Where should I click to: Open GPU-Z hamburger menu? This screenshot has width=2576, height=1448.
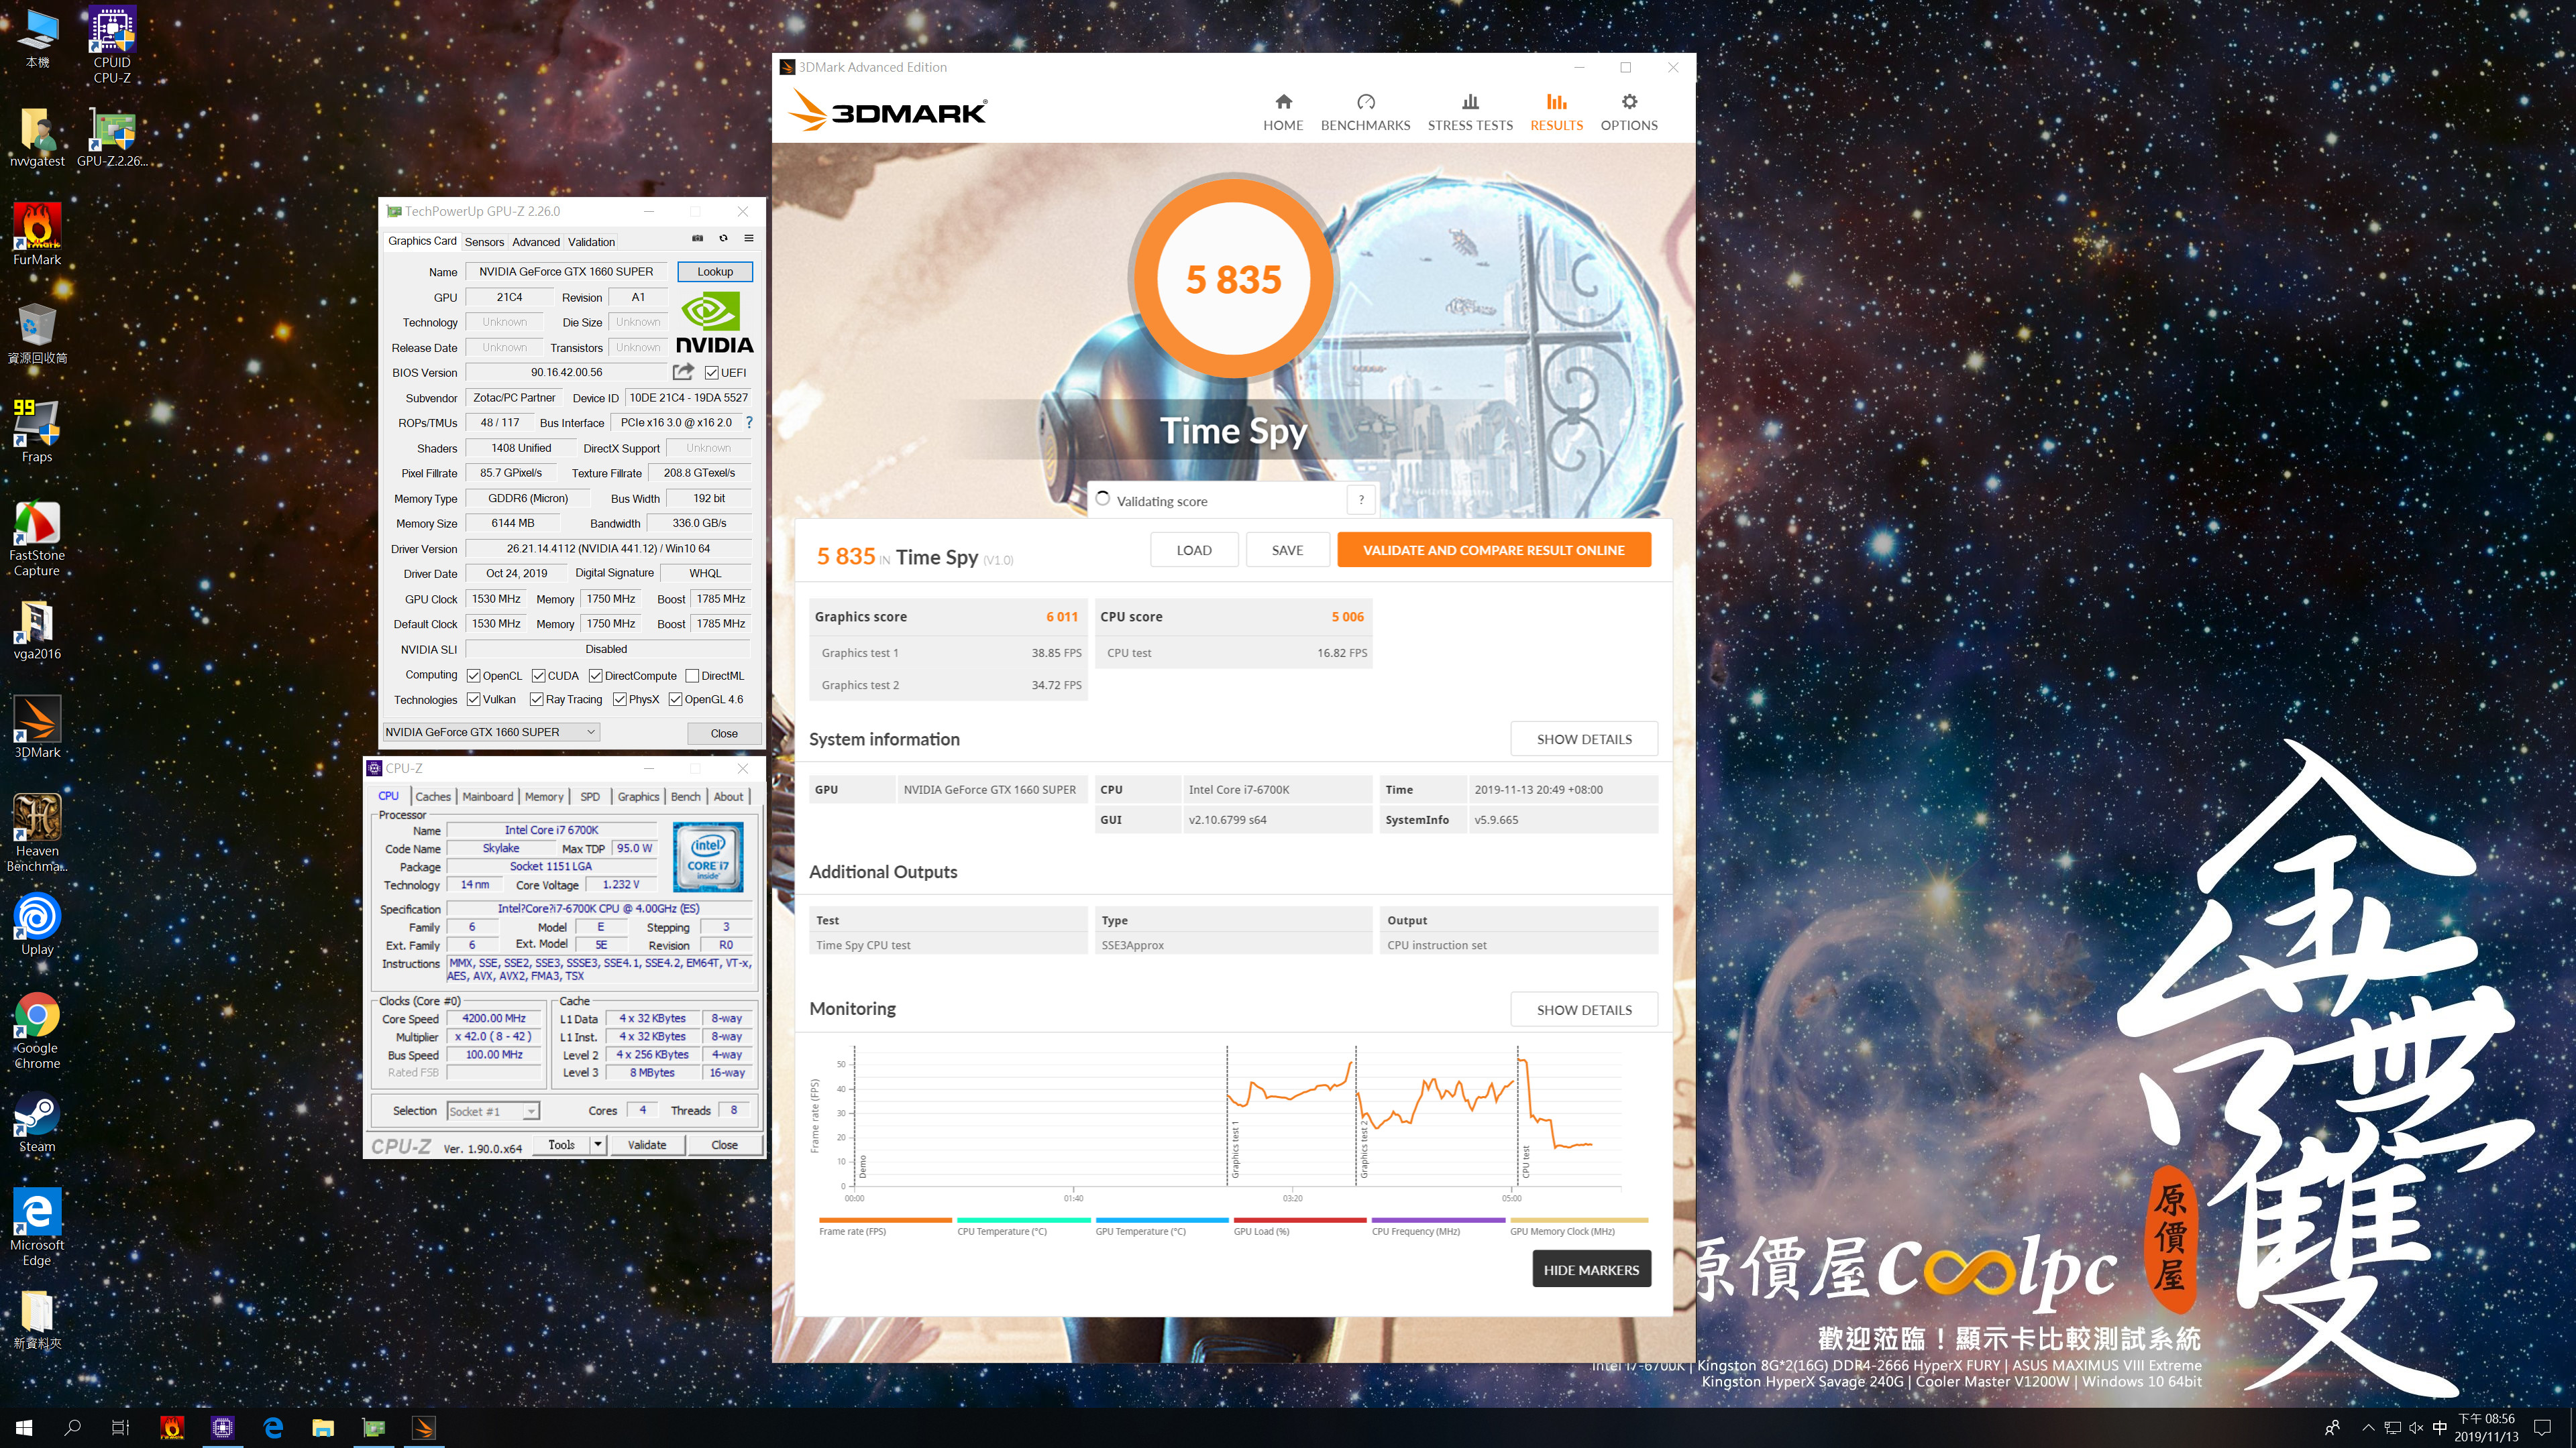(x=748, y=239)
